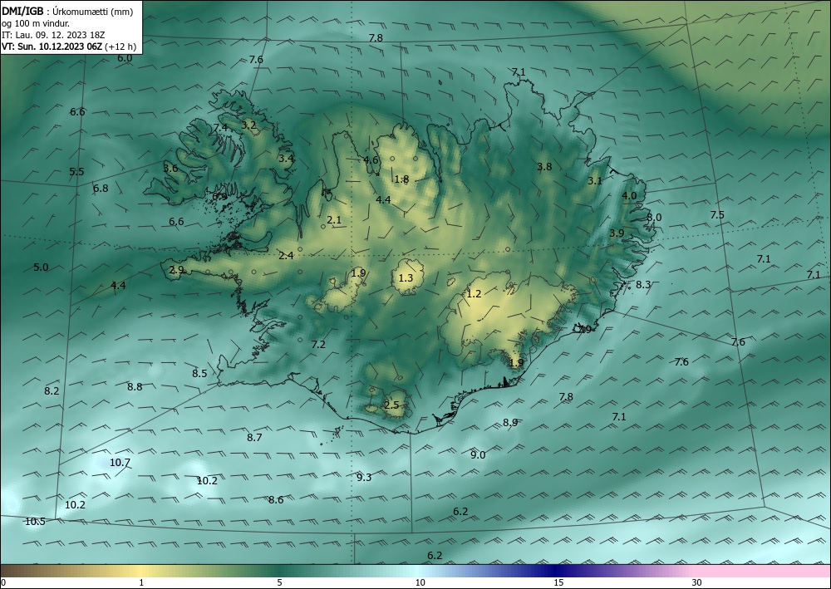Click the 8.6 value in the southern sea
Image resolution: width=831 pixels, height=589 pixels.
click(x=276, y=499)
